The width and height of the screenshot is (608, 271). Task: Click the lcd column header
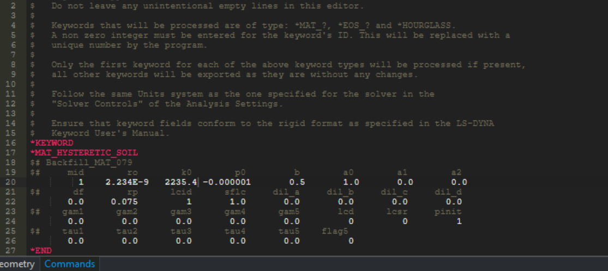[x=346, y=211]
